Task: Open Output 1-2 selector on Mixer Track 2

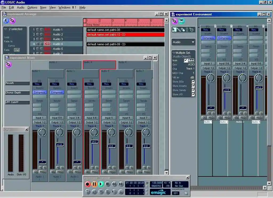Action: point(57,122)
